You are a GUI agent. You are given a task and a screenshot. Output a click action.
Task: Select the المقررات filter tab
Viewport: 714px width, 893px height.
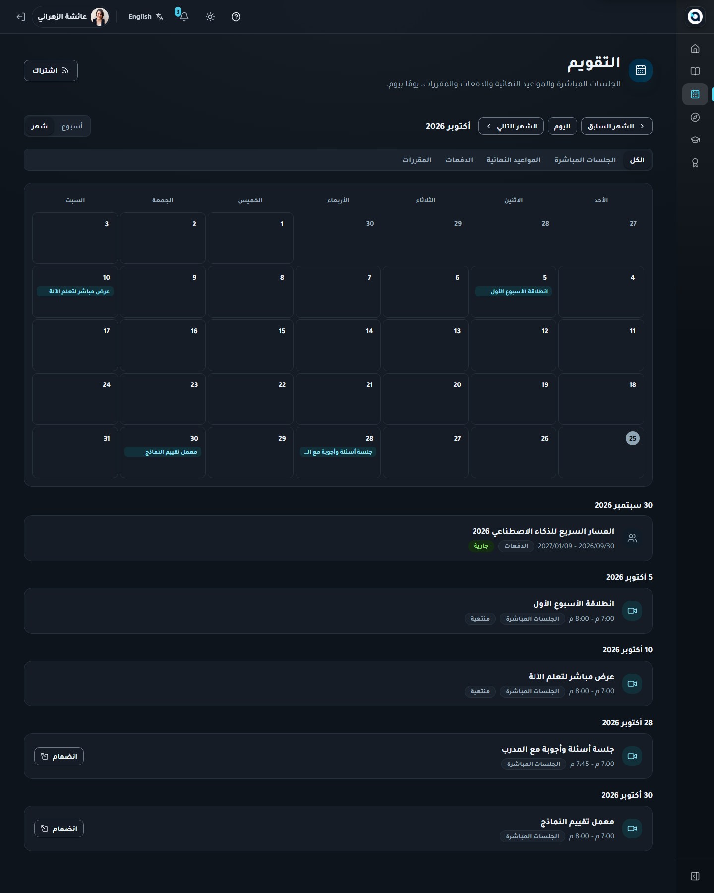pyautogui.click(x=416, y=160)
